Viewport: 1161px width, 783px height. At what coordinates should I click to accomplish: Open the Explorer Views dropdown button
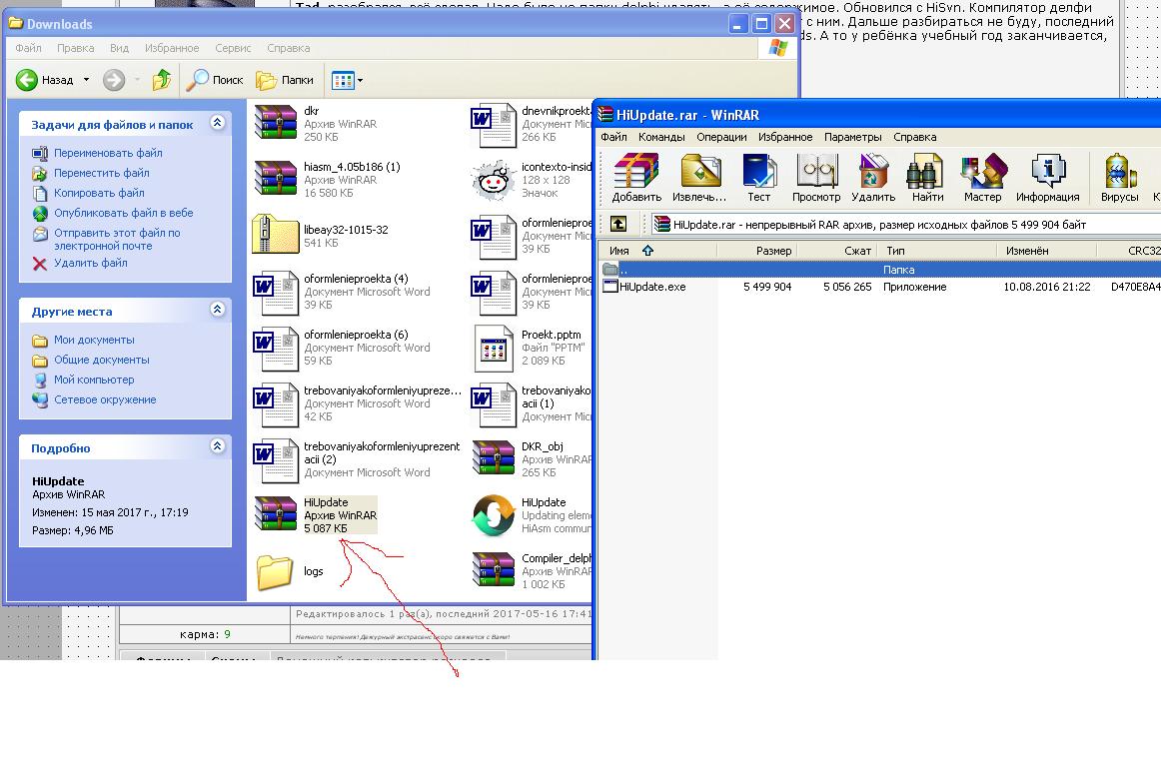tap(348, 81)
